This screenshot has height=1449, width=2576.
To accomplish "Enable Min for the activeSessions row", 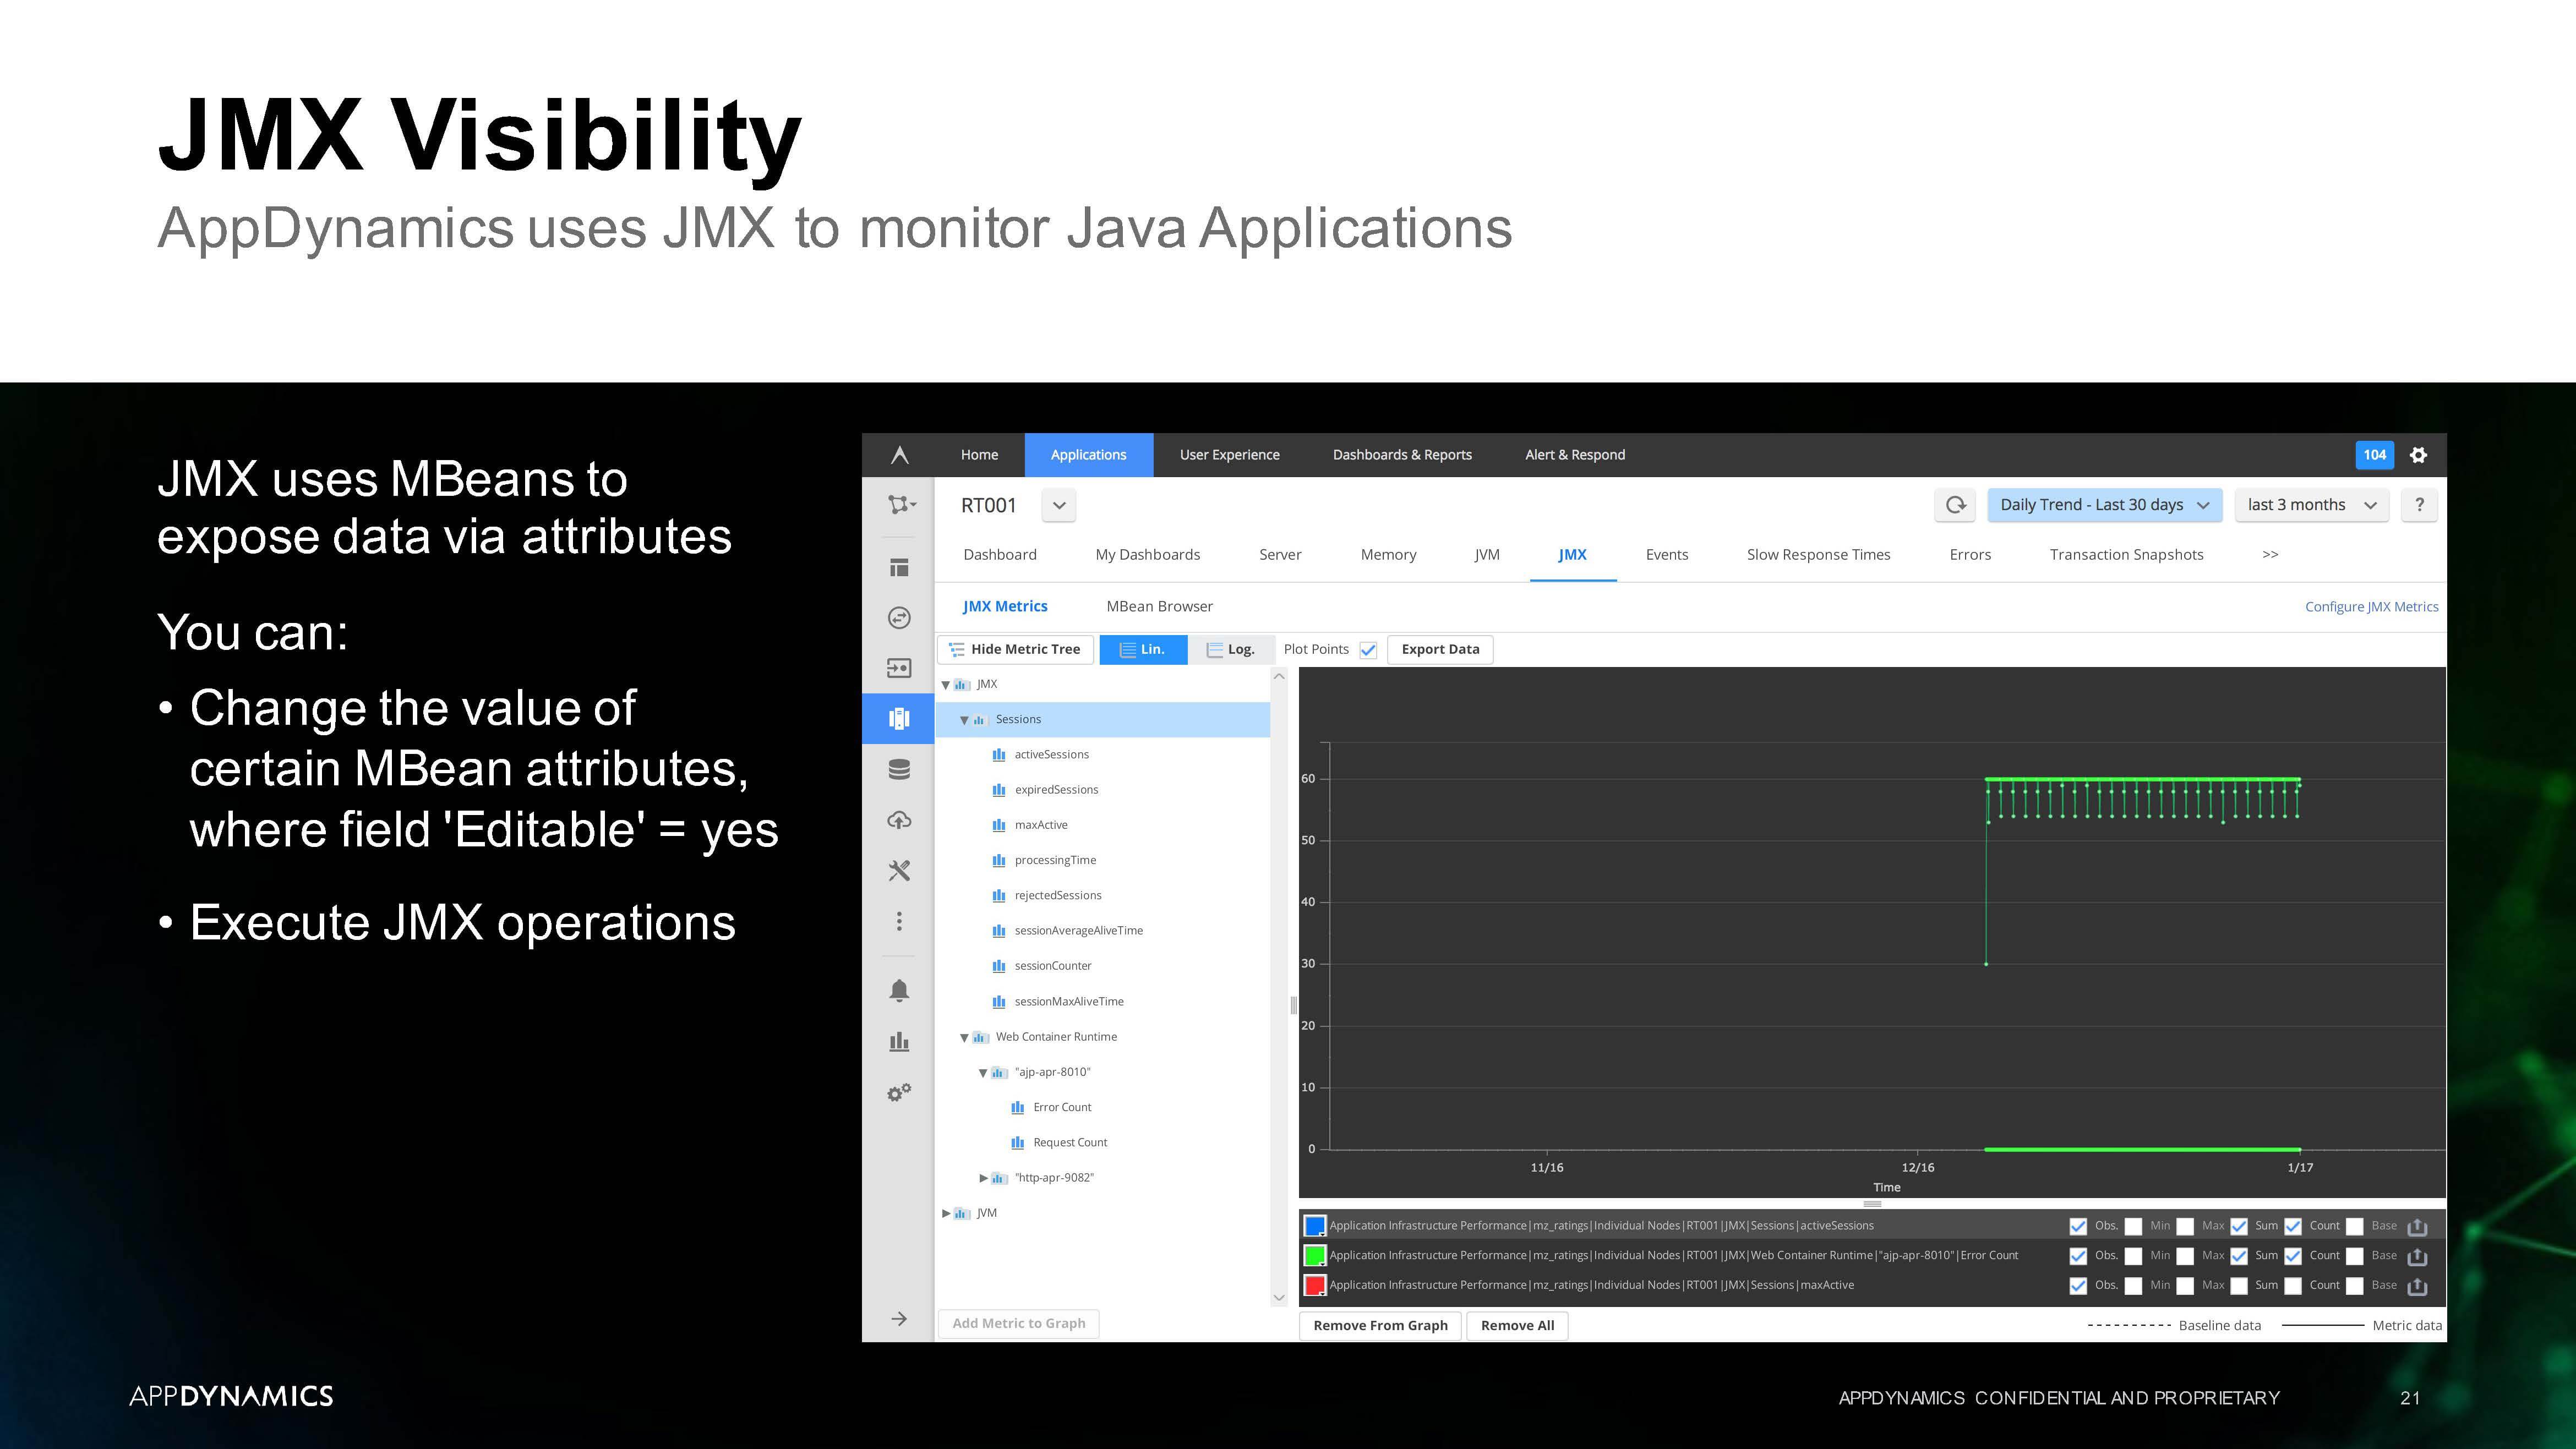I will point(2133,1226).
